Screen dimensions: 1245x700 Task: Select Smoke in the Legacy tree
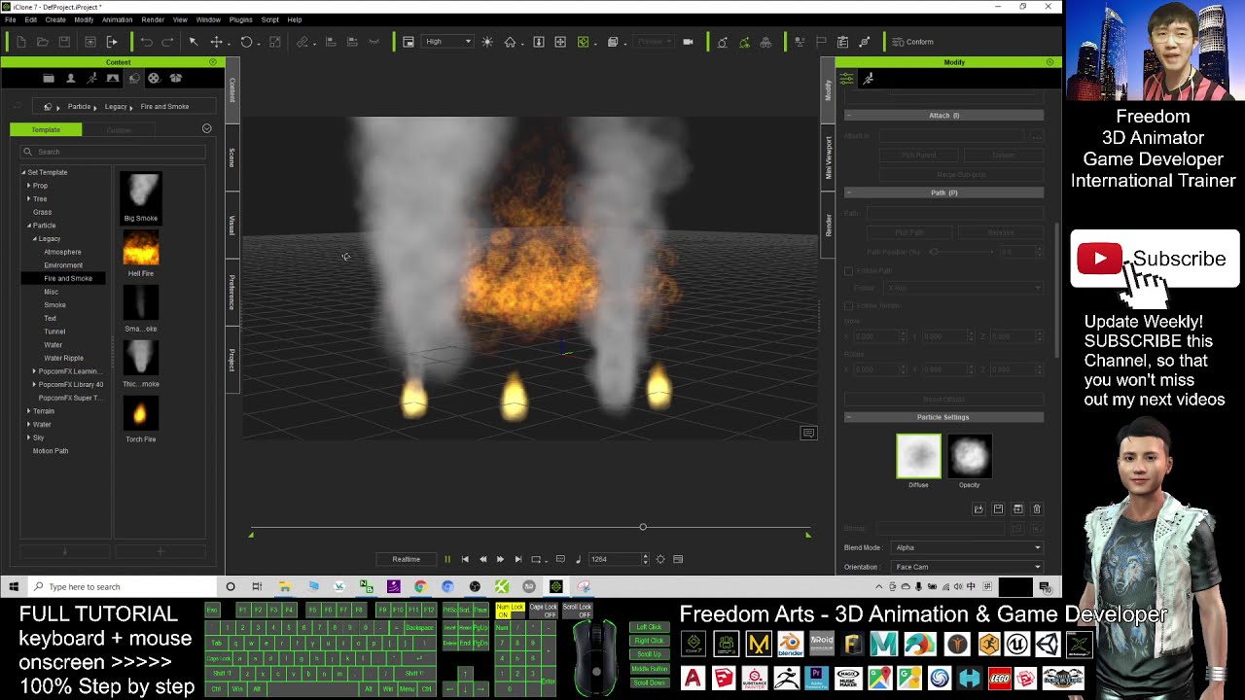click(x=54, y=305)
